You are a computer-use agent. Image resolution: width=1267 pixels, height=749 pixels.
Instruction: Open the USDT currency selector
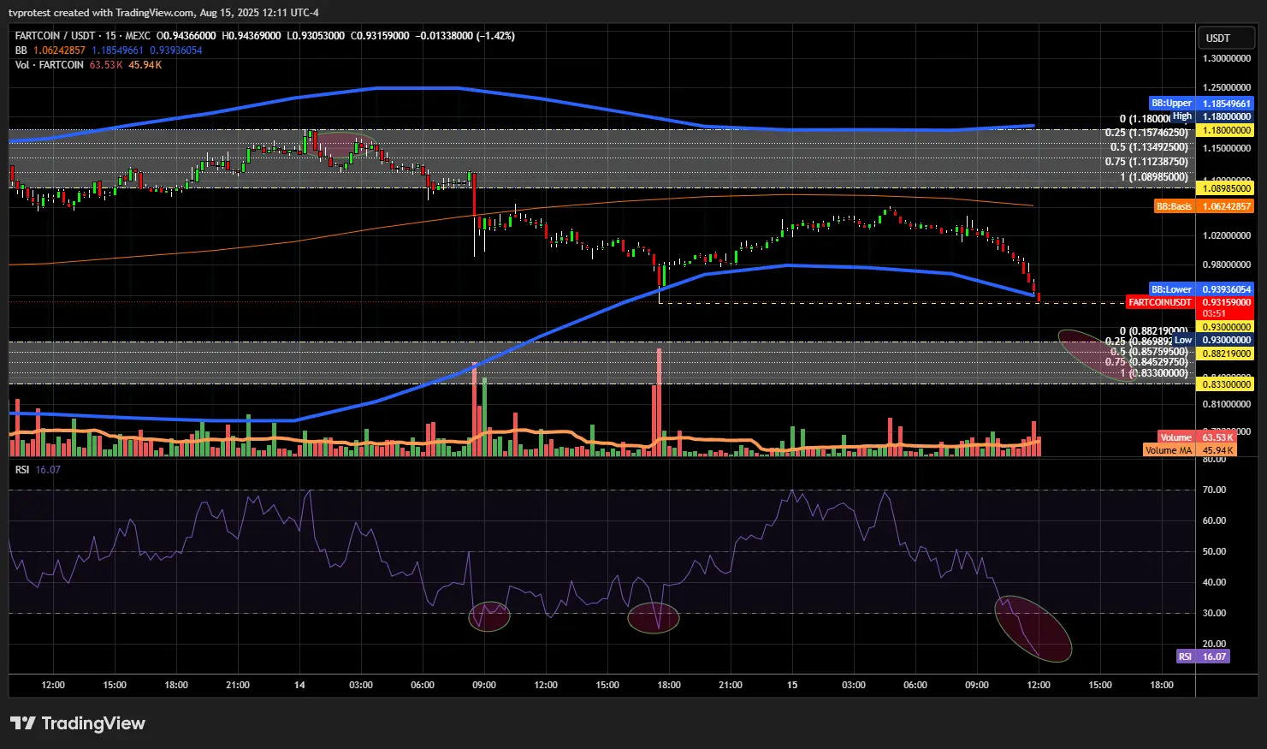1224,38
